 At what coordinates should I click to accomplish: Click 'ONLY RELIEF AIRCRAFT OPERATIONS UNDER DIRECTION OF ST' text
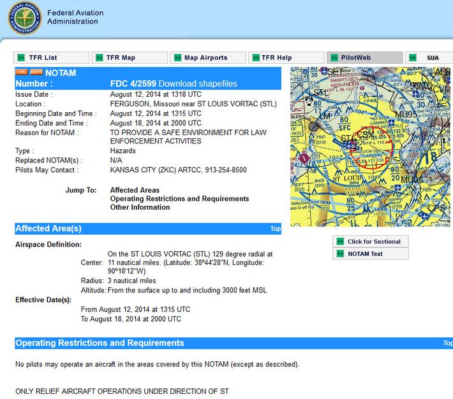pyautogui.click(x=122, y=391)
